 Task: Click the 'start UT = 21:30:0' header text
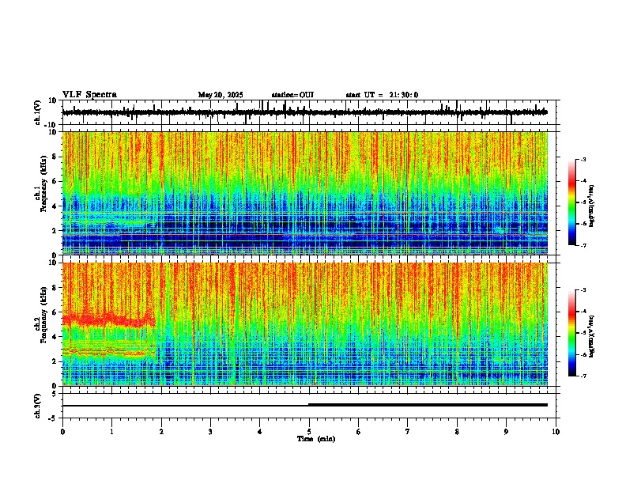coord(382,95)
